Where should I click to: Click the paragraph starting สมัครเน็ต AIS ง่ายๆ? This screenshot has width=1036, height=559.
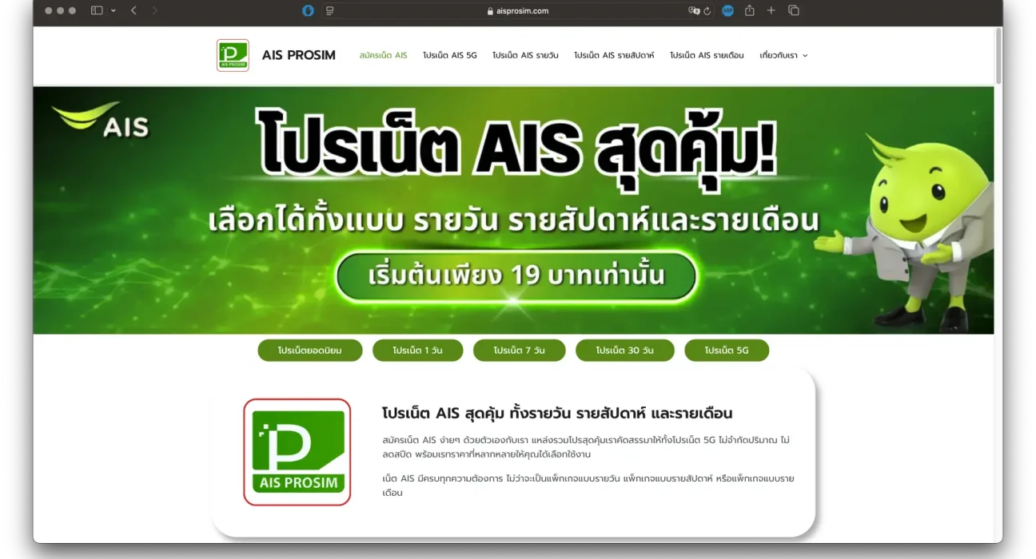click(x=586, y=447)
